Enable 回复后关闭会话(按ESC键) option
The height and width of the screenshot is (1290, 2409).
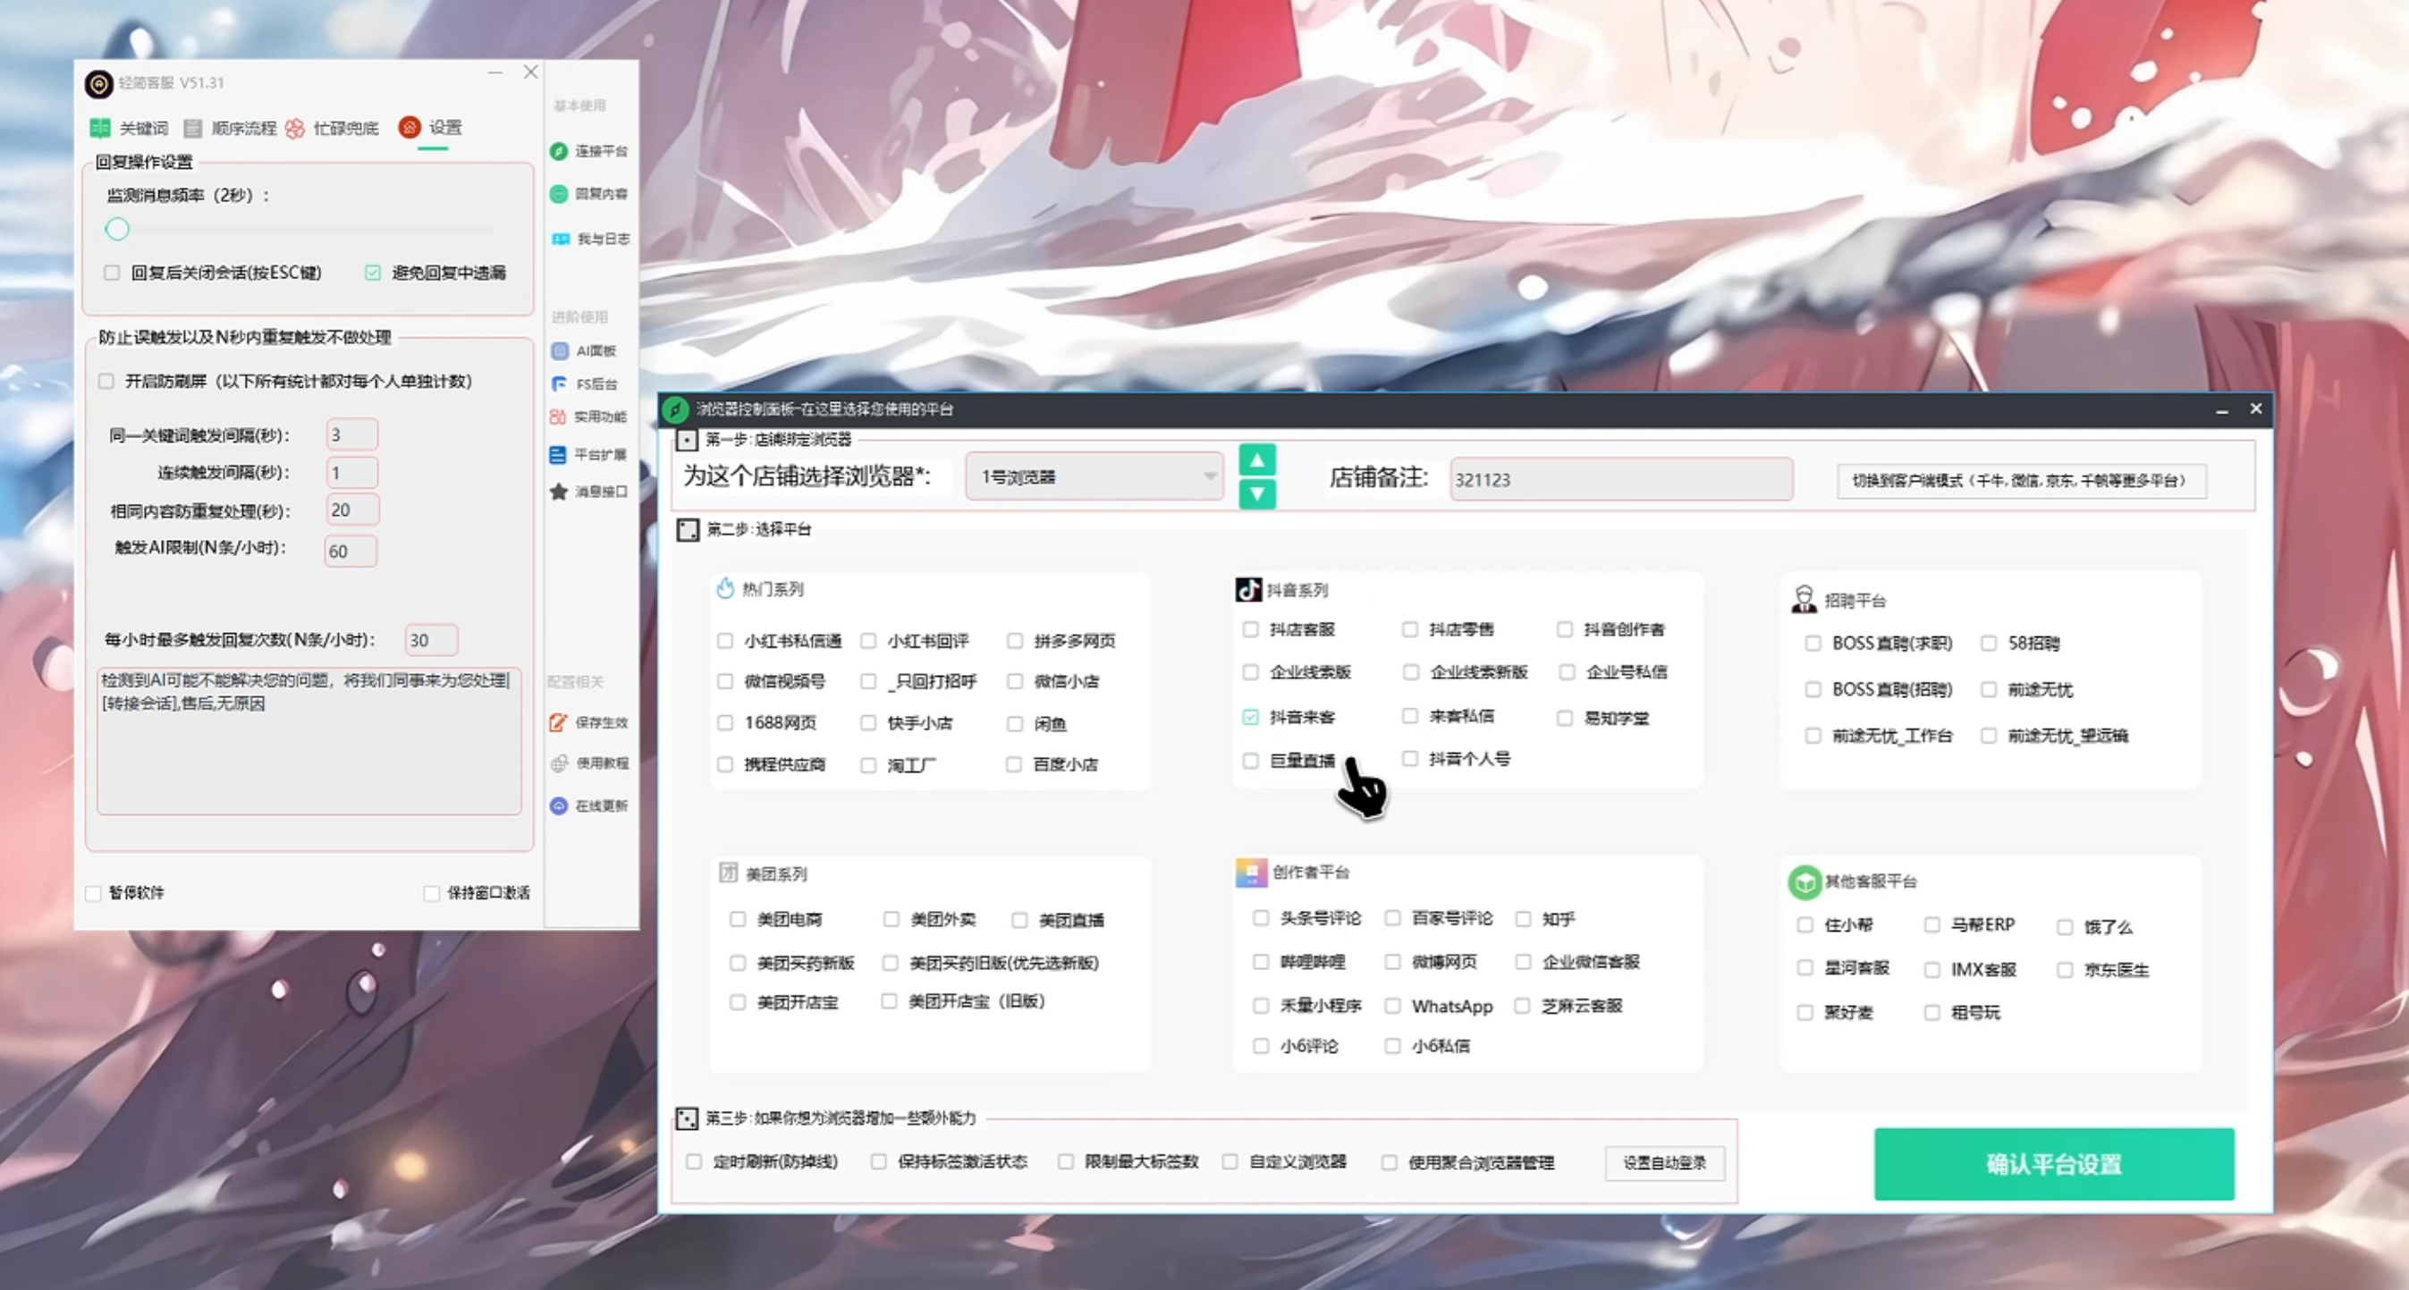point(112,272)
